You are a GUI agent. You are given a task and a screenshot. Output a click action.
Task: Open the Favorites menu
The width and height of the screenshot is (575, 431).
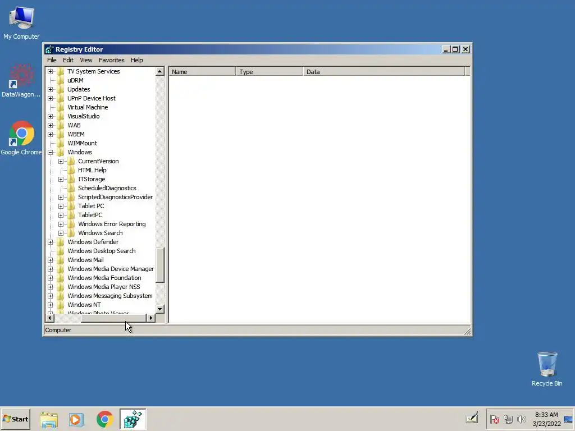point(112,60)
